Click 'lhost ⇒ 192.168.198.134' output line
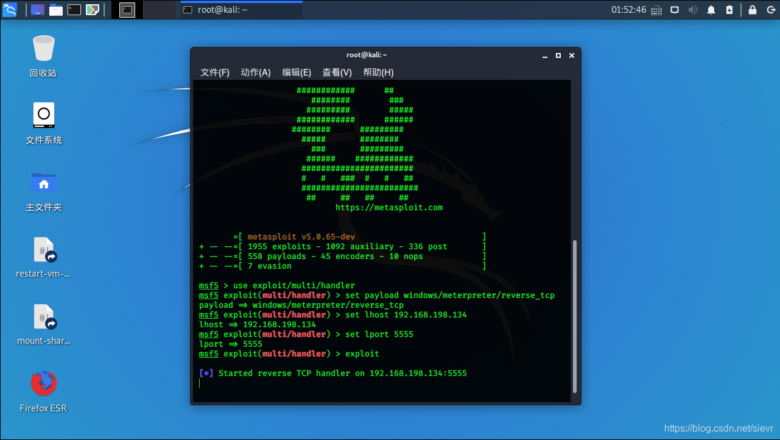Viewport: 780px width, 440px height. click(257, 325)
